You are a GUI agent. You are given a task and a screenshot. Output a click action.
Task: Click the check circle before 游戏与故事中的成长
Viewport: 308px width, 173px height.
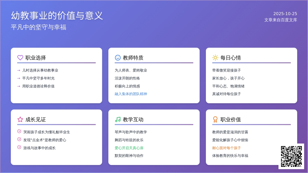pyautogui.click(x=19, y=147)
